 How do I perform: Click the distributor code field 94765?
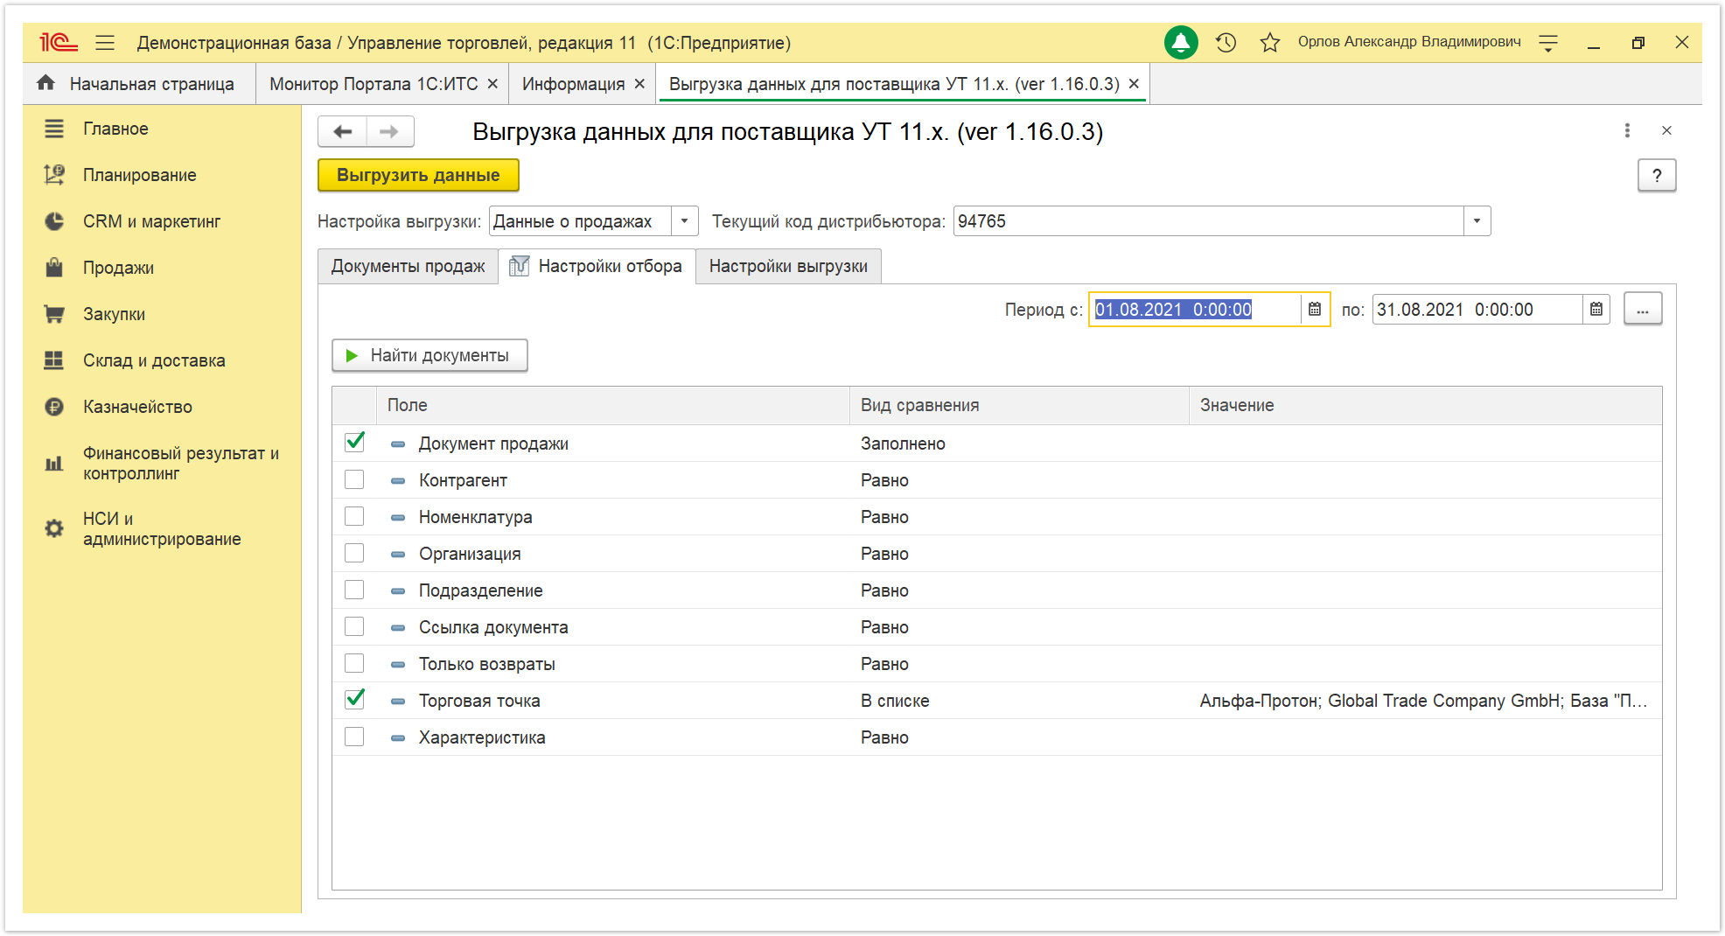pos(1208,221)
